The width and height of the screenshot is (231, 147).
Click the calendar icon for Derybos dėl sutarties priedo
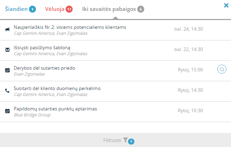point(7,70)
